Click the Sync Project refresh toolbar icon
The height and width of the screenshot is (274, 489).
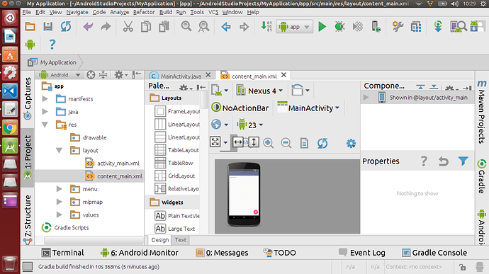pyautogui.click(x=65, y=27)
